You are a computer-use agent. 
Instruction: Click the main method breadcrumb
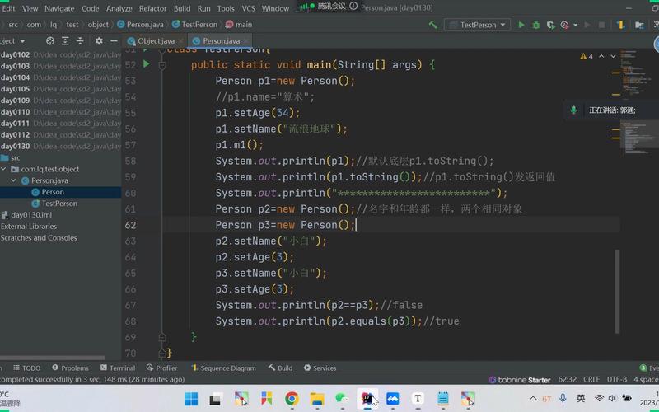click(x=239, y=25)
